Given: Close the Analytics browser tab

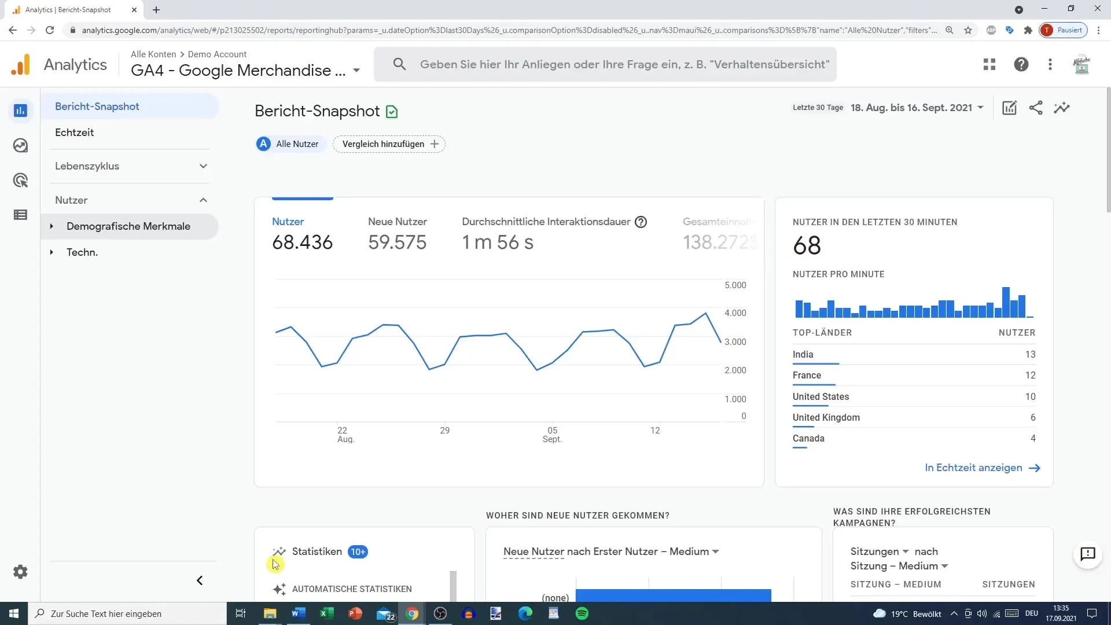Looking at the screenshot, I should [134, 10].
